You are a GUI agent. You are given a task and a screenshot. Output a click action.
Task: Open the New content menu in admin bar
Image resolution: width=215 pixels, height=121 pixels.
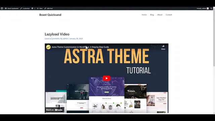pyautogui.click(x=40, y=8)
